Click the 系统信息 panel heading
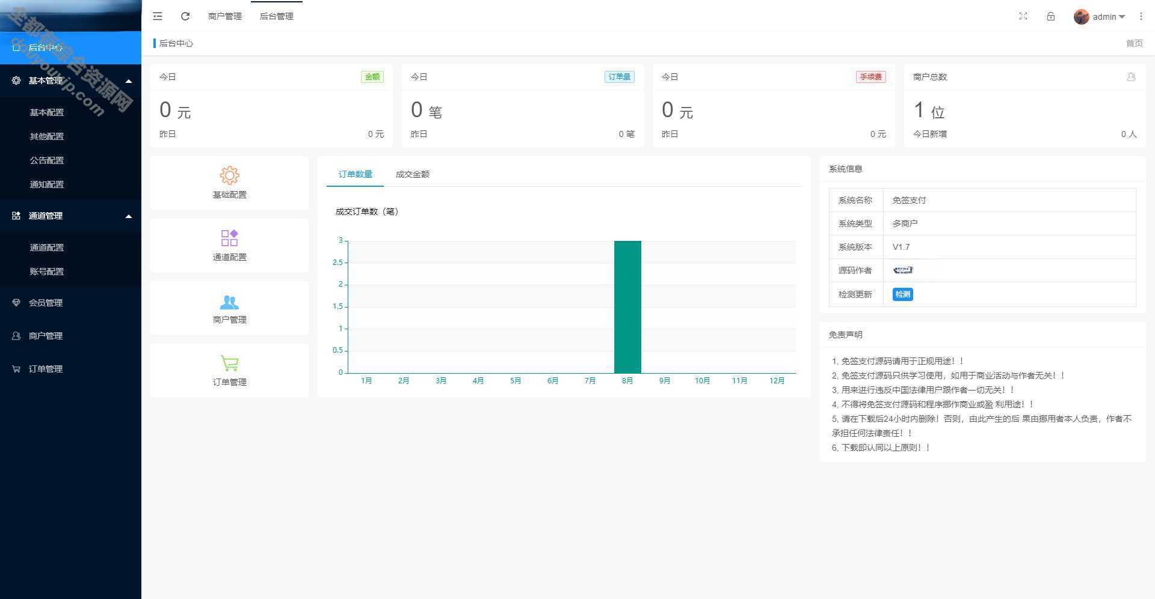Image resolution: width=1155 pixels, height=599 pixels. click(845, 169)
